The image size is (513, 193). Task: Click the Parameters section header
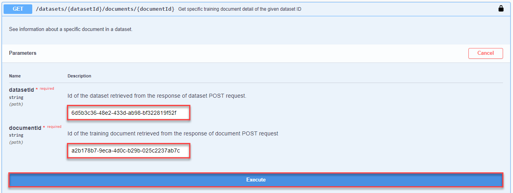(23, 53)
